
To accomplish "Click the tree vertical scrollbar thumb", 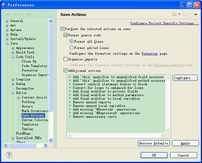I will [x=51, y=68].
